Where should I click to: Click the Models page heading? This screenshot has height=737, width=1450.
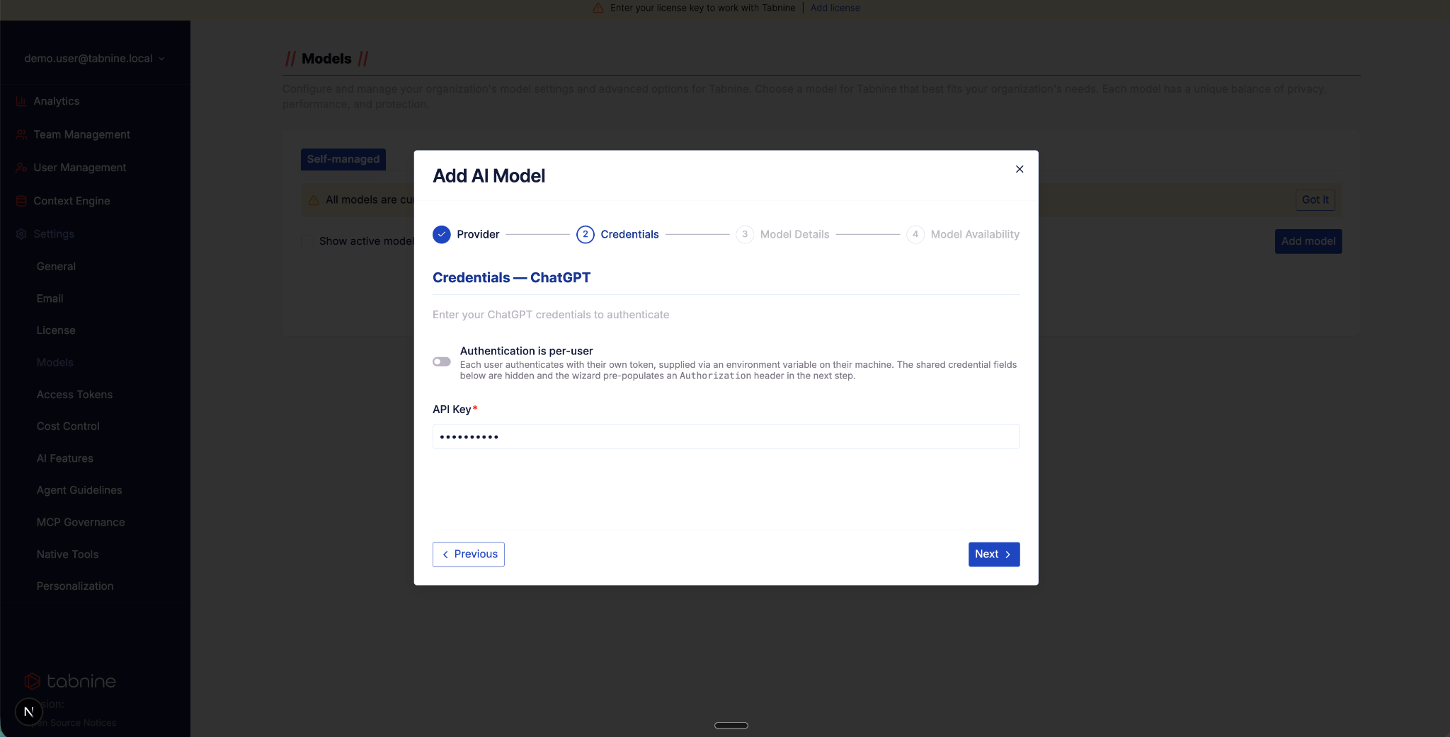[326, 59]
